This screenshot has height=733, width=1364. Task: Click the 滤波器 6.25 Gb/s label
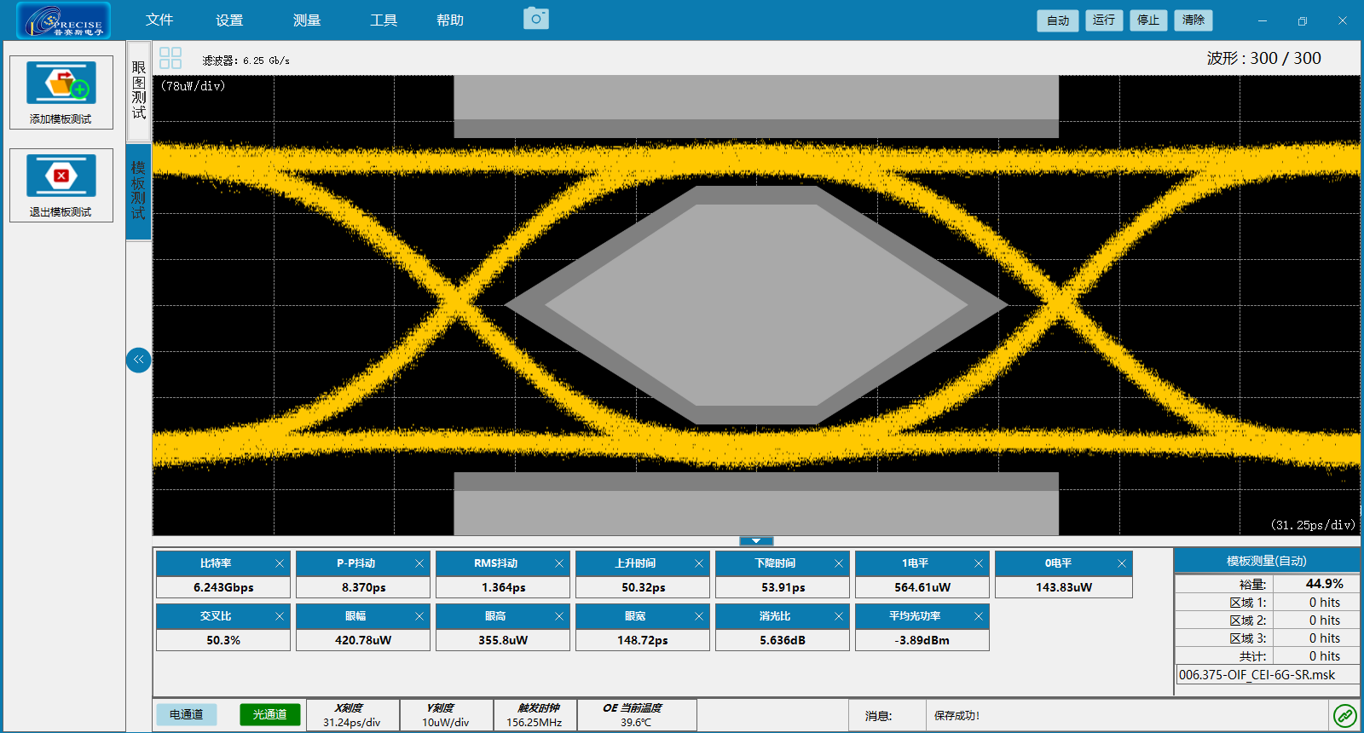coord(246,61)
